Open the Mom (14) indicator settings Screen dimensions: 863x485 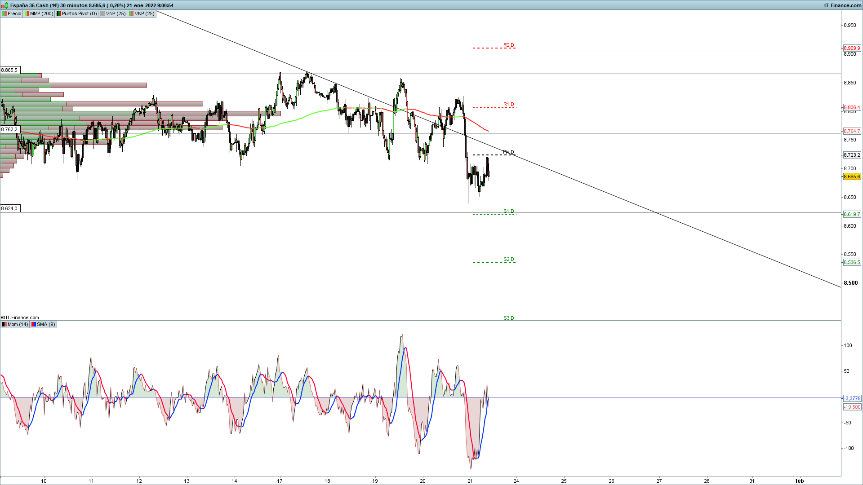tap(15, 324)
